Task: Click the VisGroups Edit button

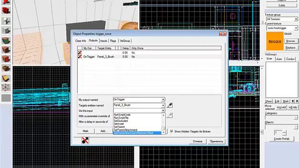Action: 277,101
